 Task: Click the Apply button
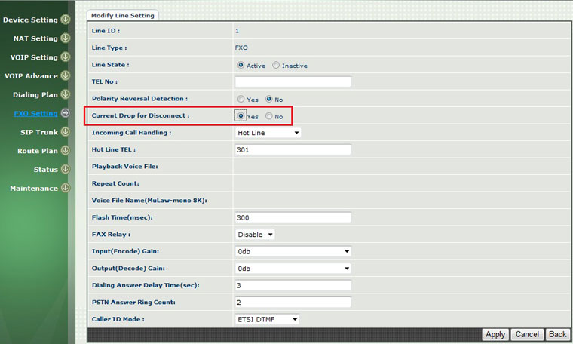[495, 334]
